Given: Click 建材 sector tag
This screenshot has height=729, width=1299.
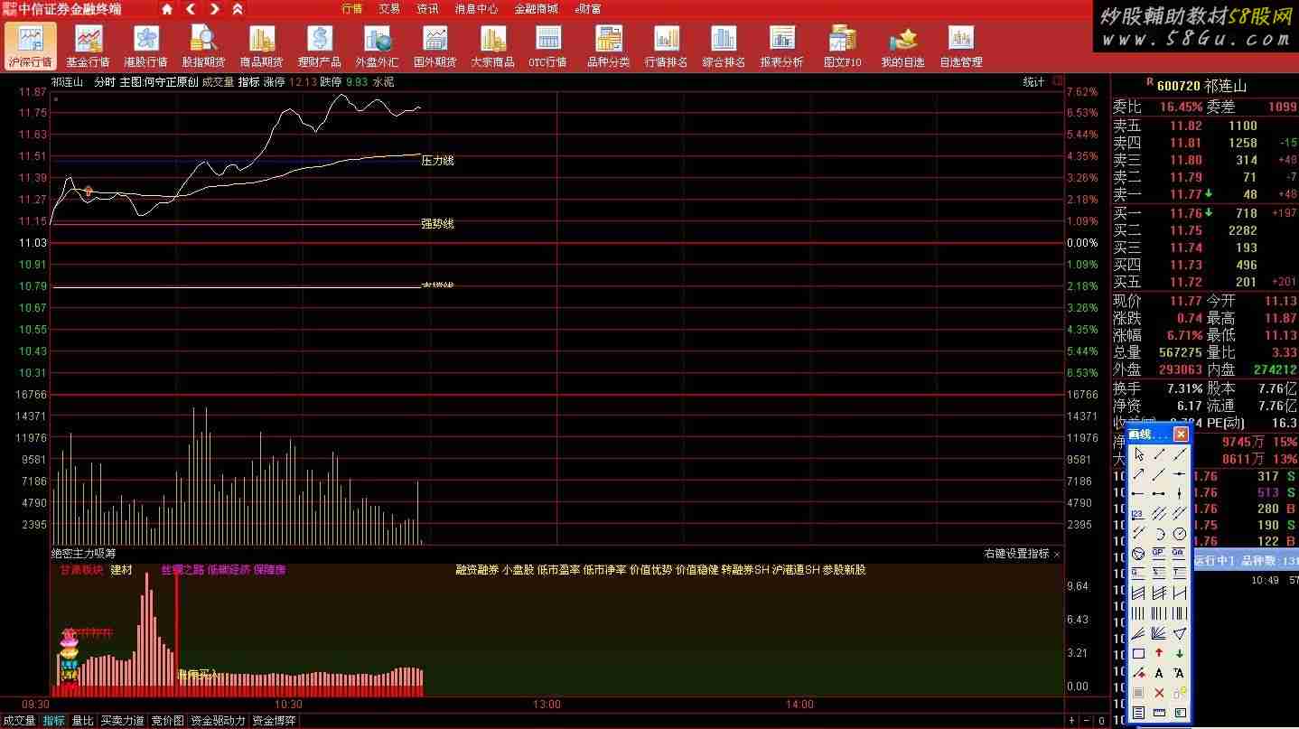Looking at the screenshot, I should [x=122, y=570].
